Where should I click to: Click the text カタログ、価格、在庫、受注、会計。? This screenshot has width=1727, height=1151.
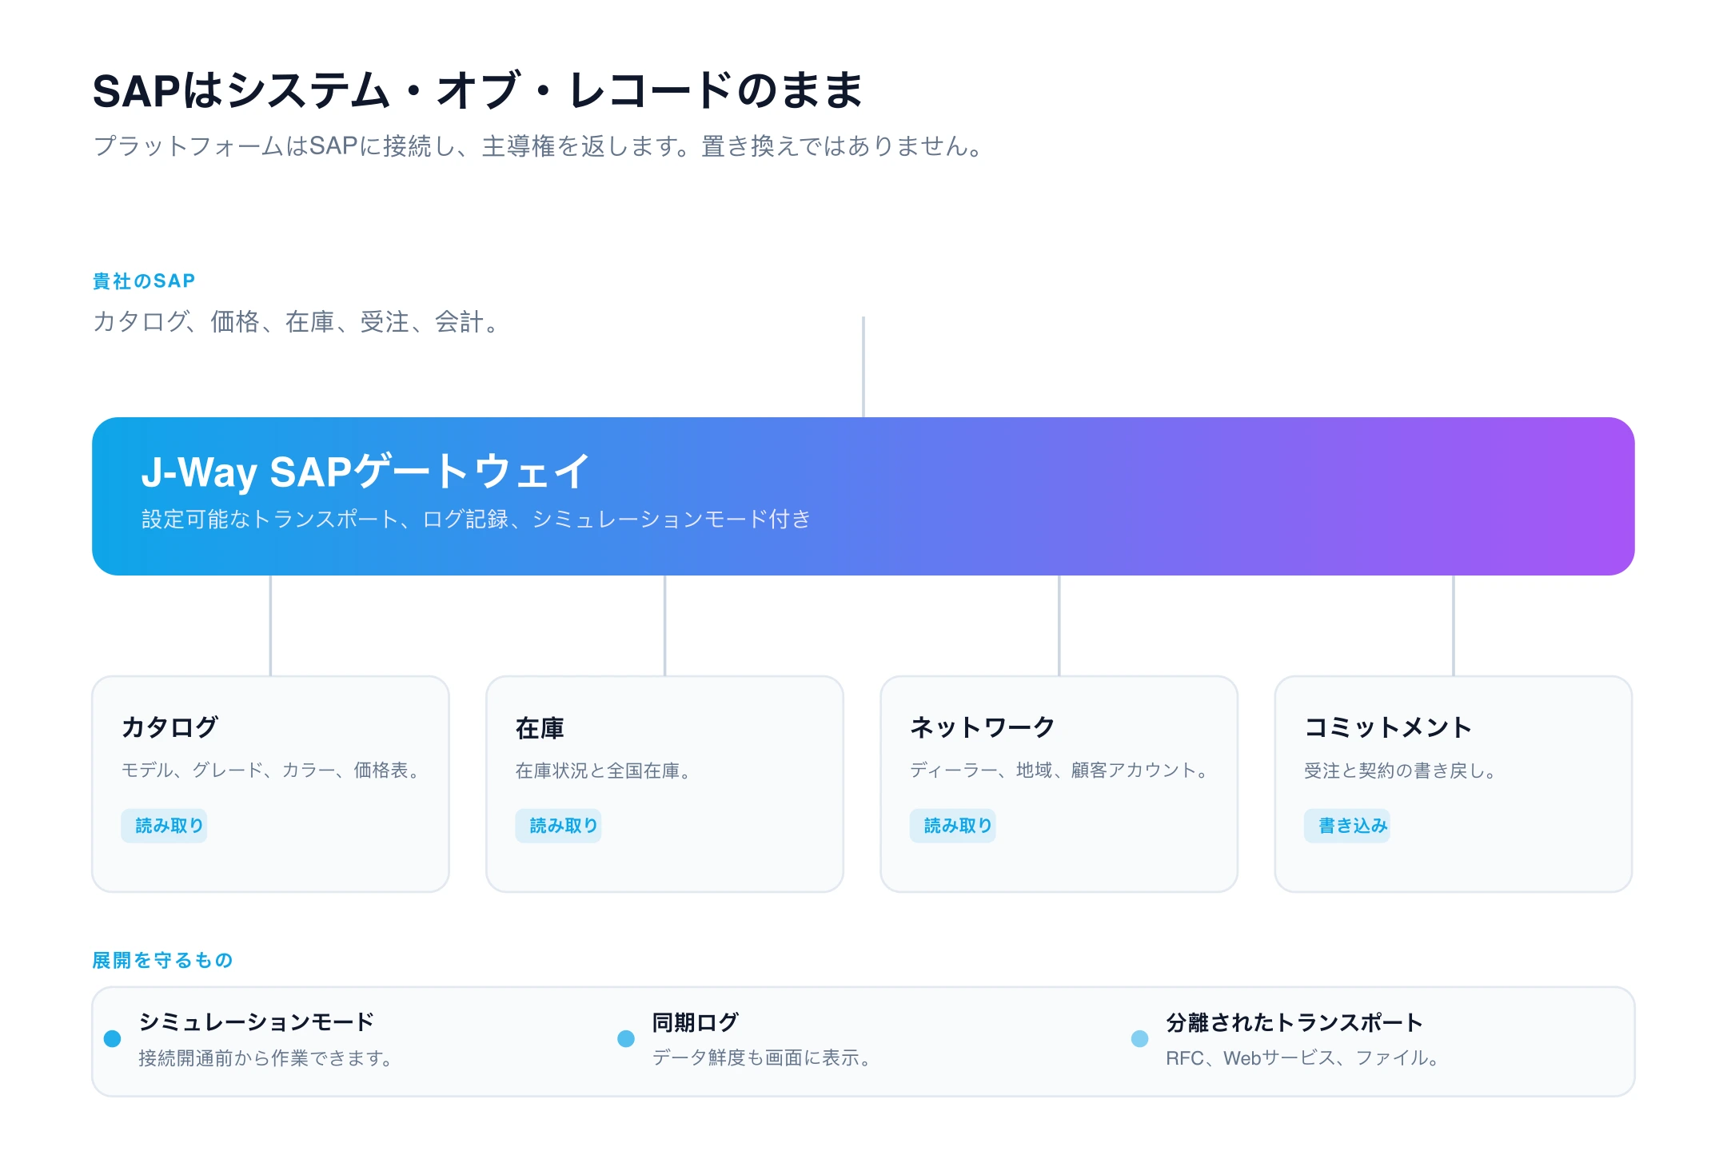pyautogui.click(x=297, y=322)
